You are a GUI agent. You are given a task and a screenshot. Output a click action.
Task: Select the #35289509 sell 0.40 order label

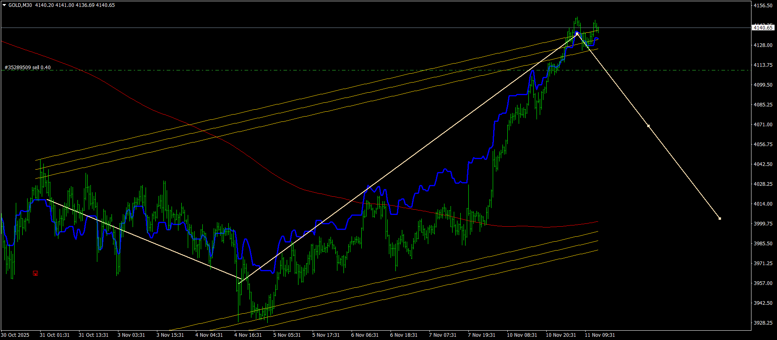coord(28,68)
